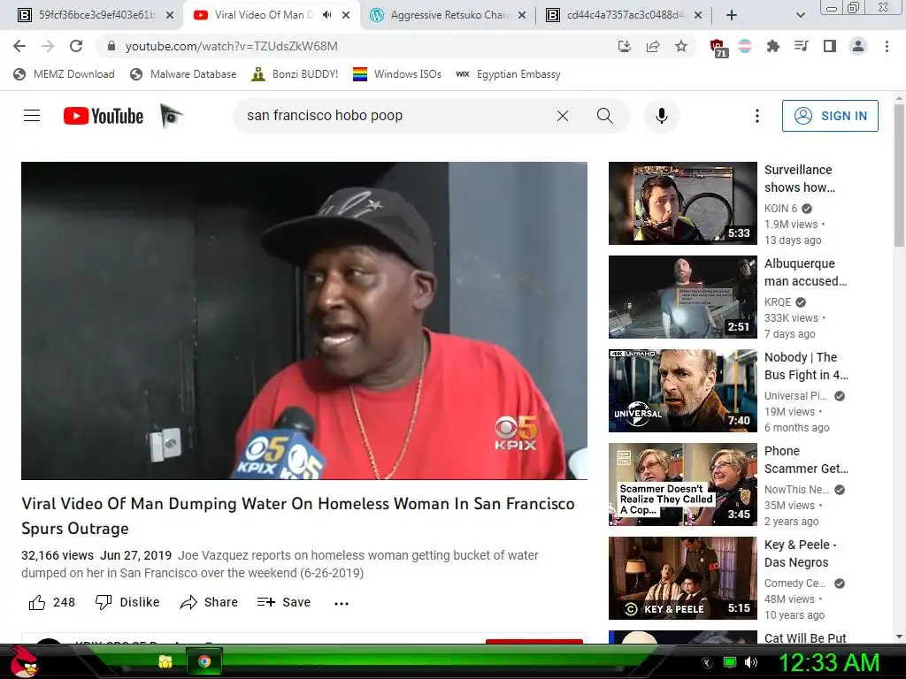Open Nobody The Bus Fight thumbnail
906x679 pixels.
[x=682, y=390]
